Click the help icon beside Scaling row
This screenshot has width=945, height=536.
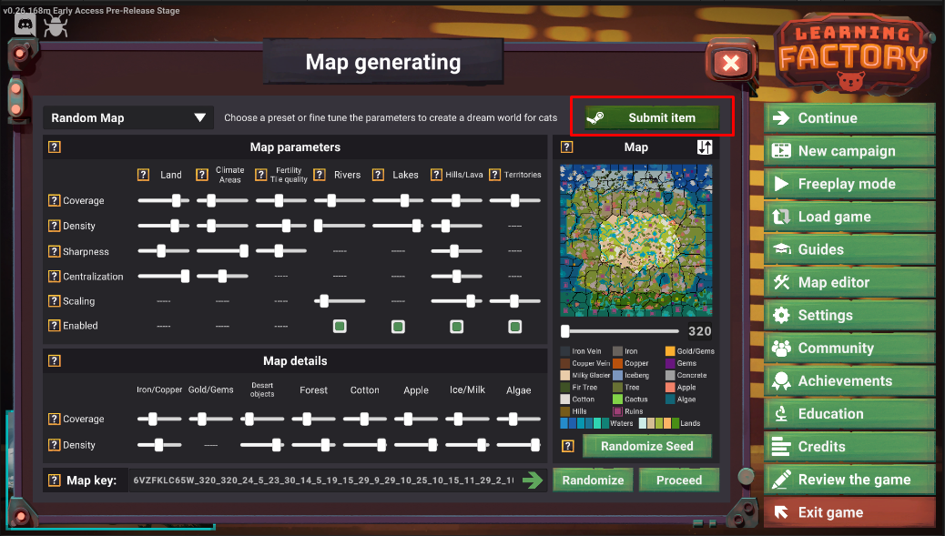pos(55,301)
